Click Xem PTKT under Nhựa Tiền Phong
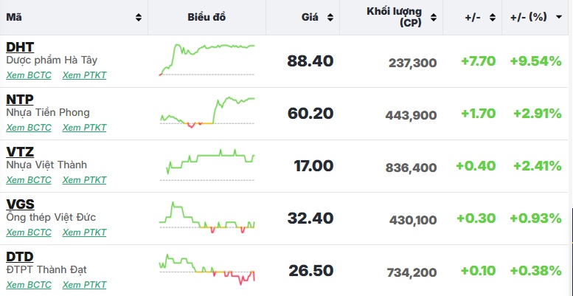The width and height of the screenshot is (573, 296). pyautogui.click(x=84, y=127)
